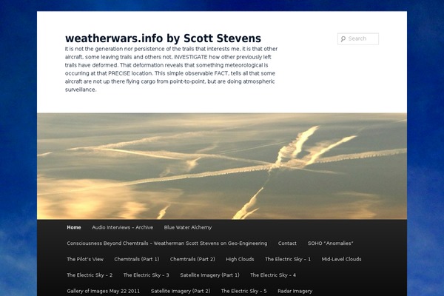Screen dimensions: 444x296
Task: Open The Electric Sky – 2
Action: click(x=90, y=275)
